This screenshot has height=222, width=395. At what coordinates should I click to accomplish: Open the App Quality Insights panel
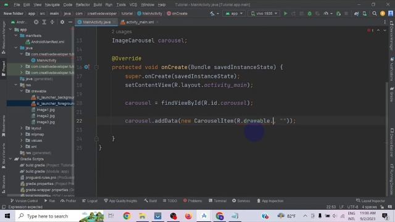pyautogui.click(x=121, y=201)
